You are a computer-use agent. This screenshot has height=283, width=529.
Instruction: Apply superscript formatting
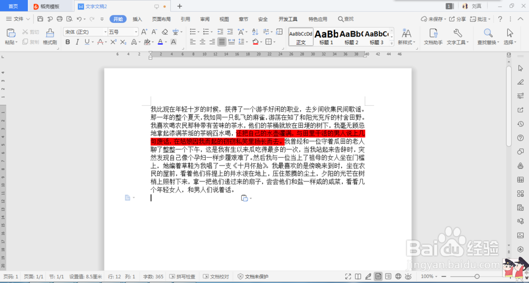click(113, 42)
